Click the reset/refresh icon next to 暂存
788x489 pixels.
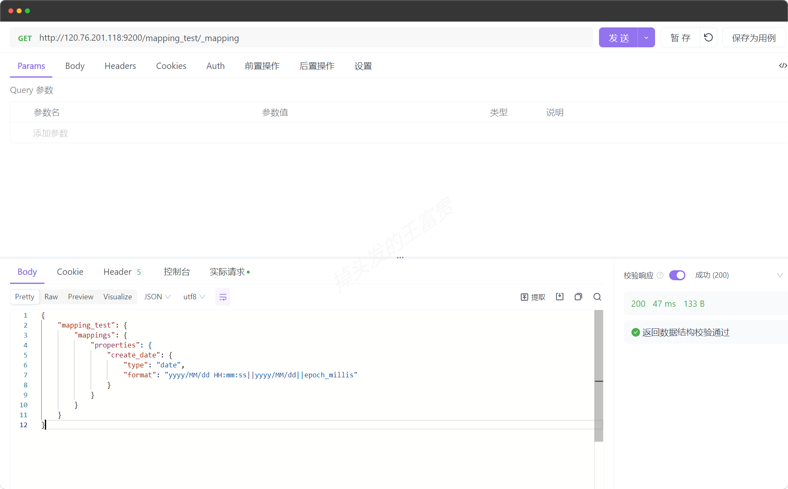click(x=709, y=38)
